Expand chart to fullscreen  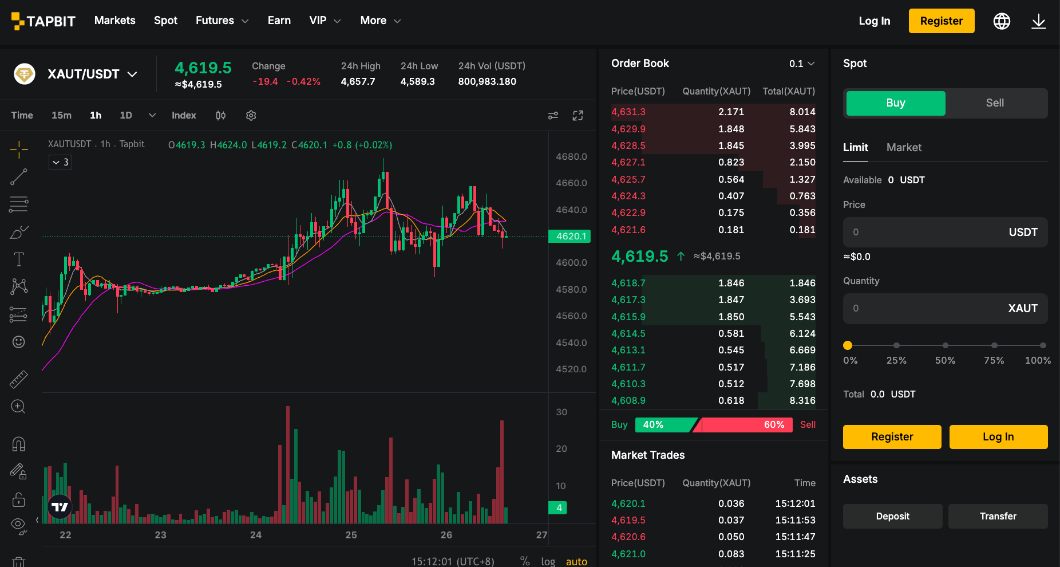point(578,116)
